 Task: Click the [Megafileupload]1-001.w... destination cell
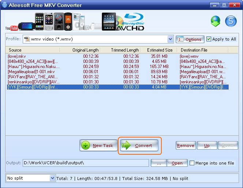[202, 72]
